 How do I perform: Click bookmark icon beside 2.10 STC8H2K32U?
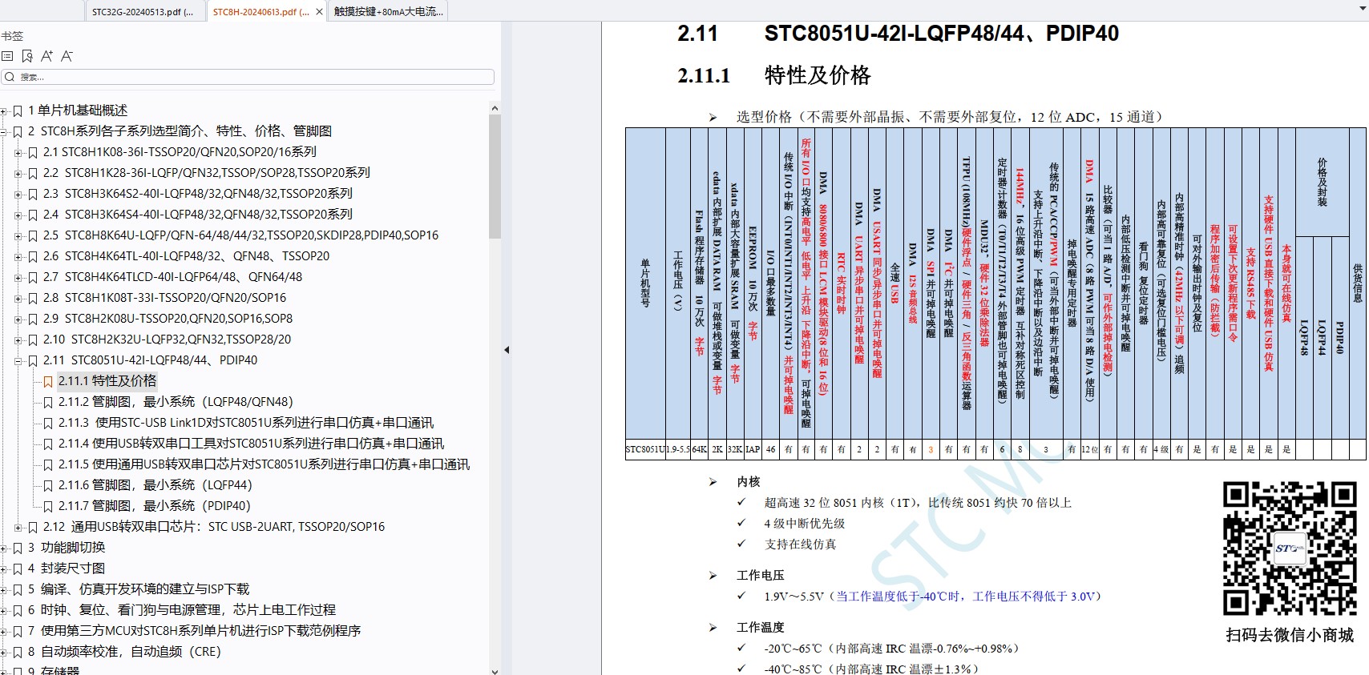click(33, 340)
